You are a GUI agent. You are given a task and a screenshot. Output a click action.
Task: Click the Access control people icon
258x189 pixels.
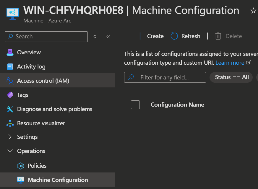click(10, 81)
